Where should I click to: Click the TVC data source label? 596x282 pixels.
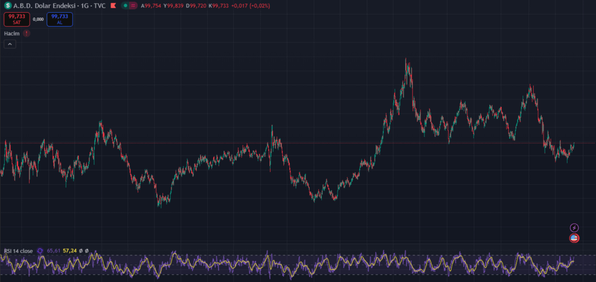coord(99,5)
